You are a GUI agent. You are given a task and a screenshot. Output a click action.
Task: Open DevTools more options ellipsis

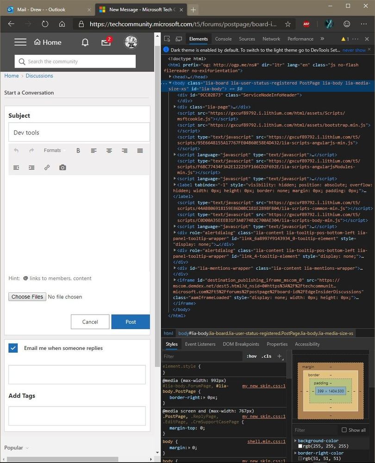pyautogui.click(x=355, y=39)
